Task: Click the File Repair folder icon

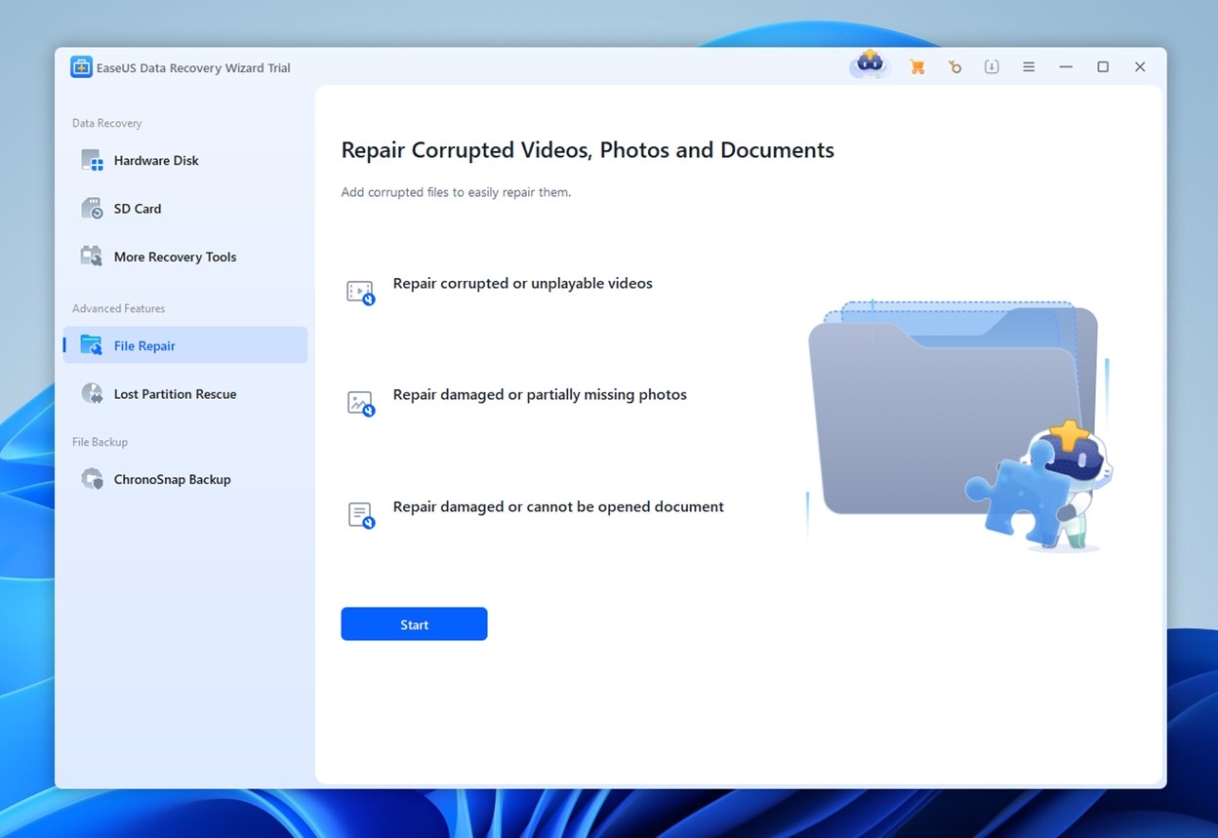Action: [x=92, y=345]
